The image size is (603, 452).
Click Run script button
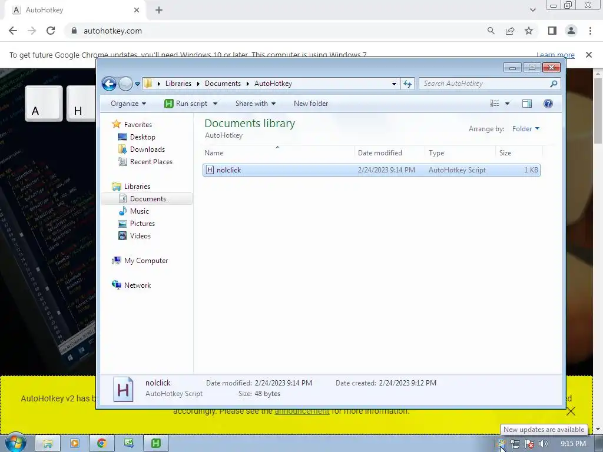point(186,104)
